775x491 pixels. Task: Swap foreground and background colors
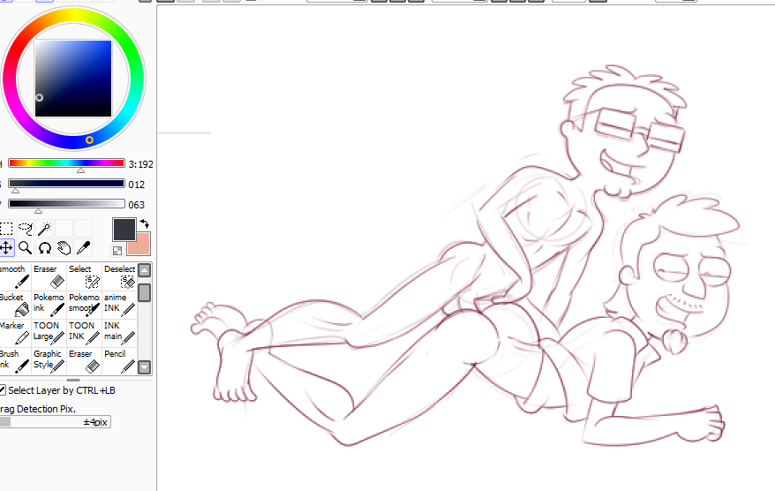[x=144, y=224]
